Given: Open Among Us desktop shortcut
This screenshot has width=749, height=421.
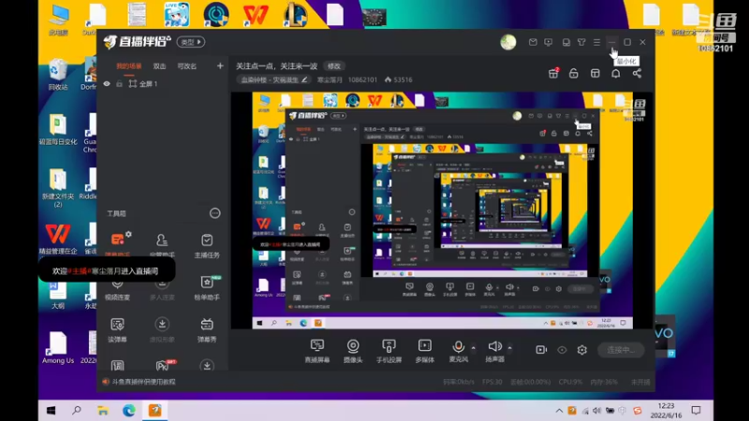Looking at the screenshot, I should 58,348.
